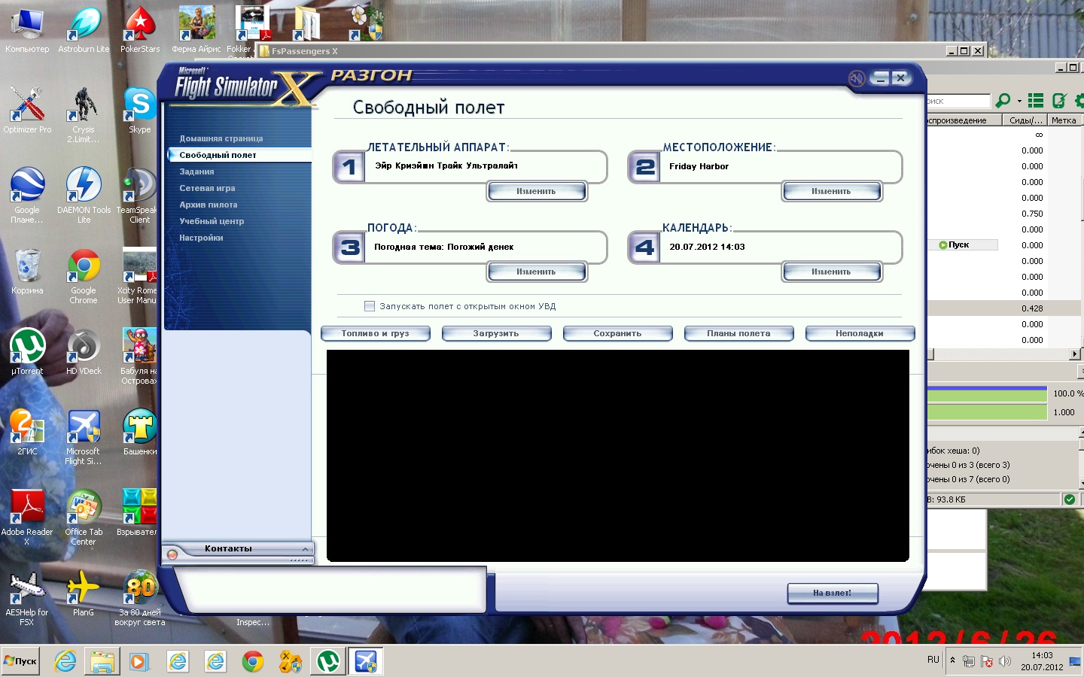The image size is (1084, 677).
Task: Open Учебный центр section
Action: pos(212,221)
